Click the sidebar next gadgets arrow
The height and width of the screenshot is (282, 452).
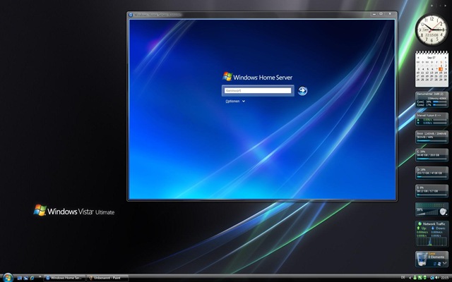[x=446, y=6]
